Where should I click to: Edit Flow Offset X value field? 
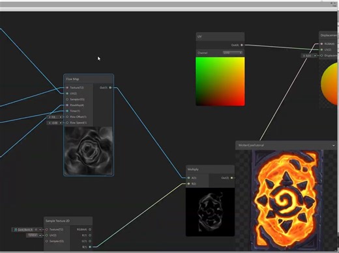pyautogui.click(x=53, y=117)
